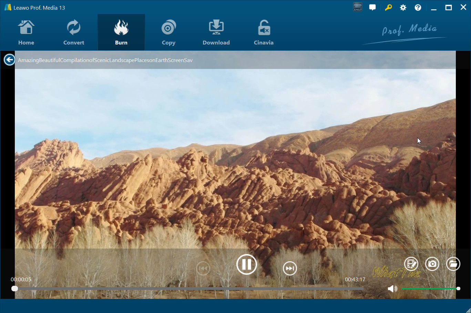Open the feedback speech bubble icon
The height and width of the screenshot is (313, 471).
coord(372,8)
